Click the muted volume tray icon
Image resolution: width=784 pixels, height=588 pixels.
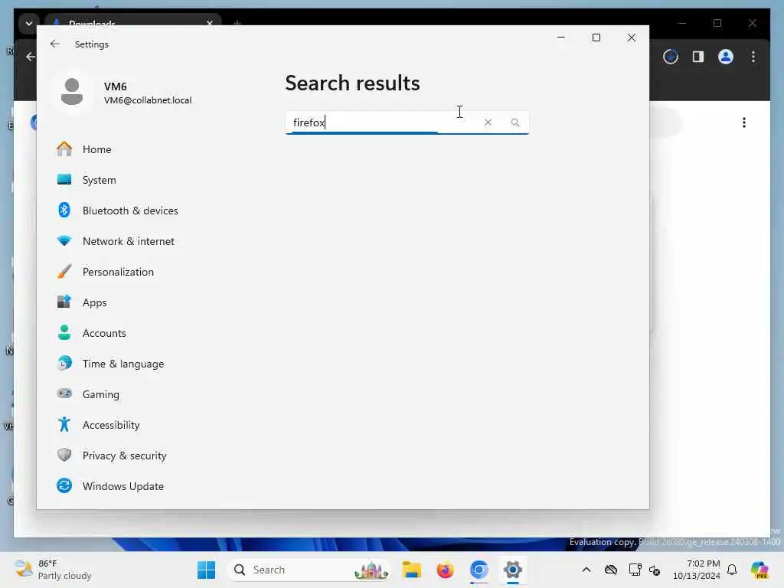pyautogui.click(x=655, y=570)
